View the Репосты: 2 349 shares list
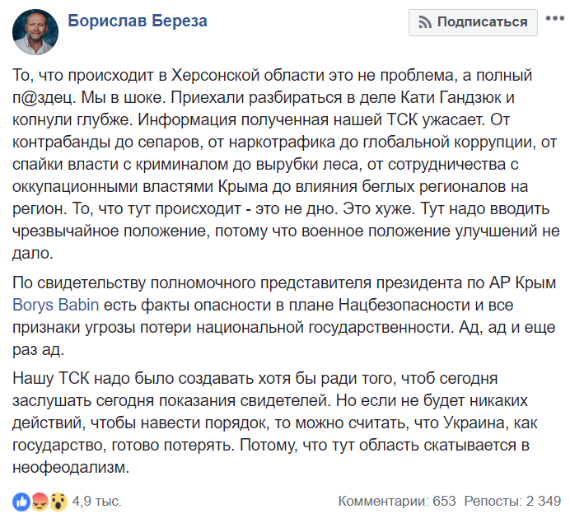Screen dimensions: 570x523 click(512, 502)
